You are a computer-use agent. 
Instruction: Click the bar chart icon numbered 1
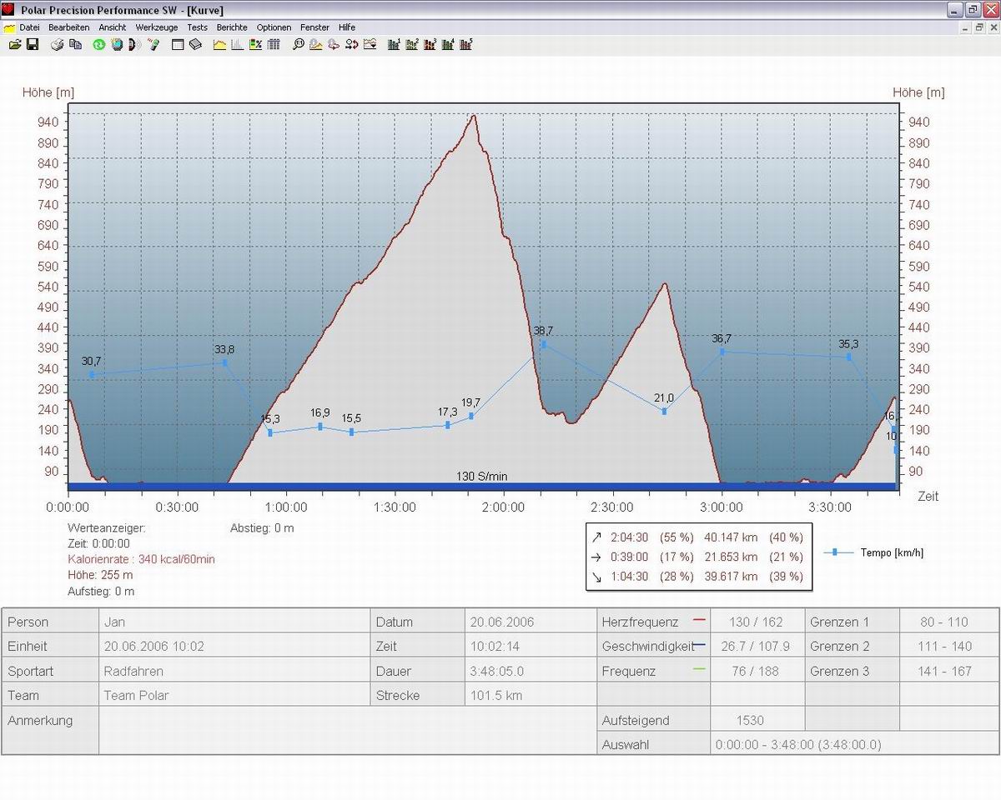coord(395,44)
